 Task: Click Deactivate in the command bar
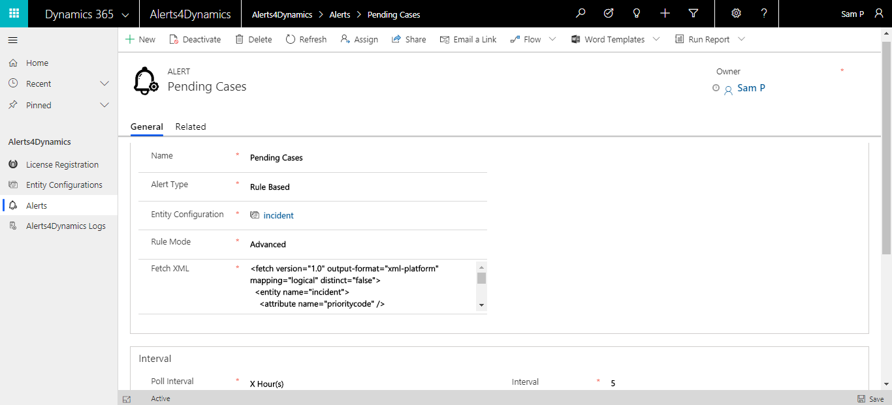[x=195, y=39]
